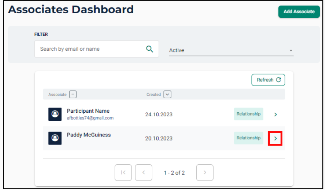Click the 24.10.2023 created date
This screenshot has width=325, height=190.
159,115
